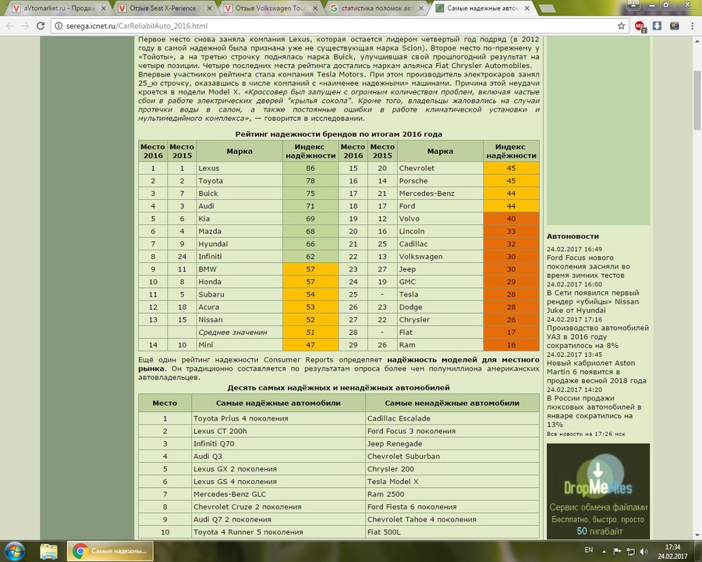Open news link about Nissan Juke render
The image size is (702, 562).
(x=593, y=301)
